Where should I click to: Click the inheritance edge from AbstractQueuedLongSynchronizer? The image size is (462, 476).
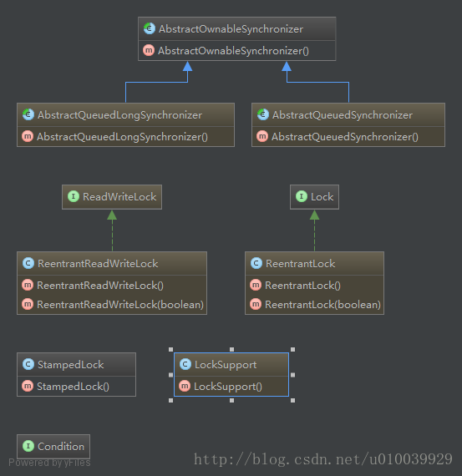click(156, 83)
